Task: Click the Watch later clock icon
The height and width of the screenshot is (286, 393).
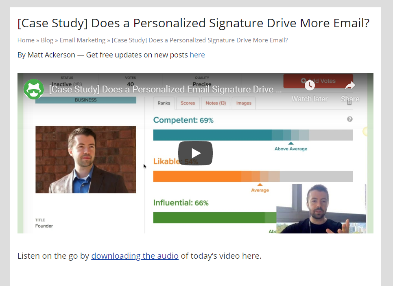Action: (x=310, y=86)
